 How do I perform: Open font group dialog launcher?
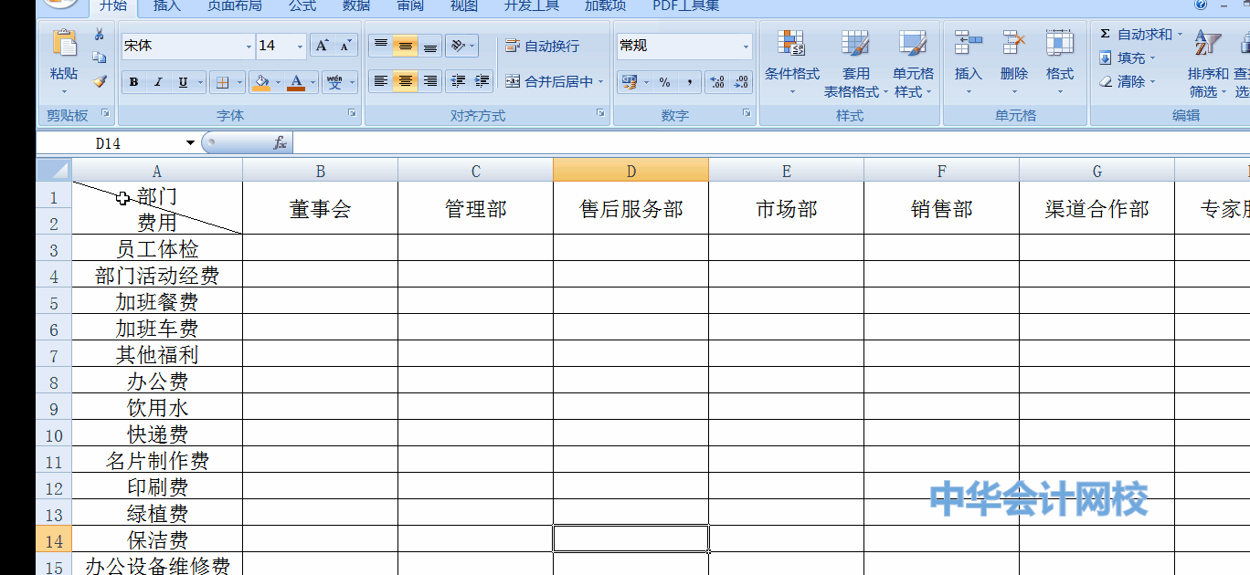[352, 114]
